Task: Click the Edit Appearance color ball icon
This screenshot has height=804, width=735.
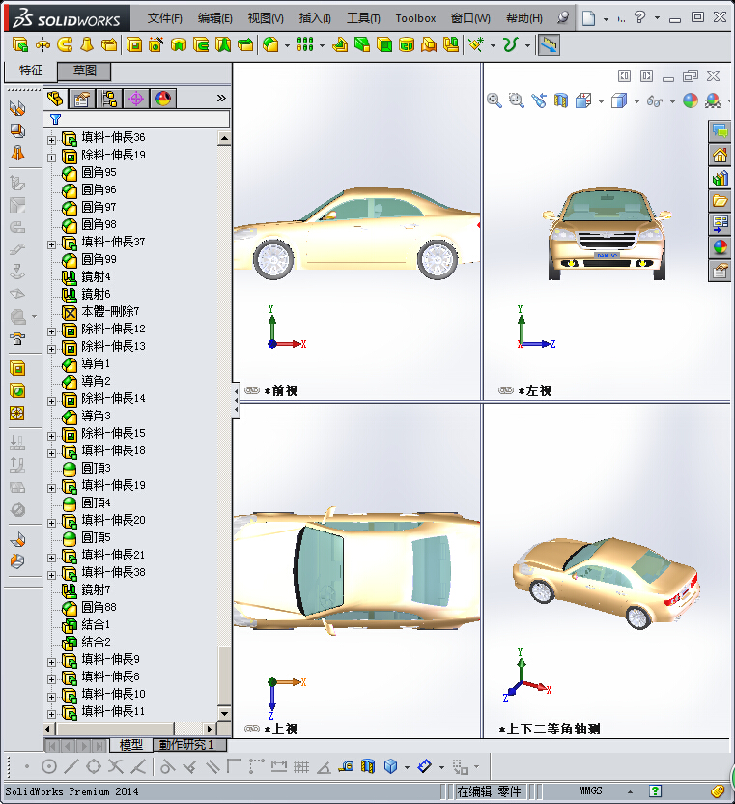Action: 691,100
